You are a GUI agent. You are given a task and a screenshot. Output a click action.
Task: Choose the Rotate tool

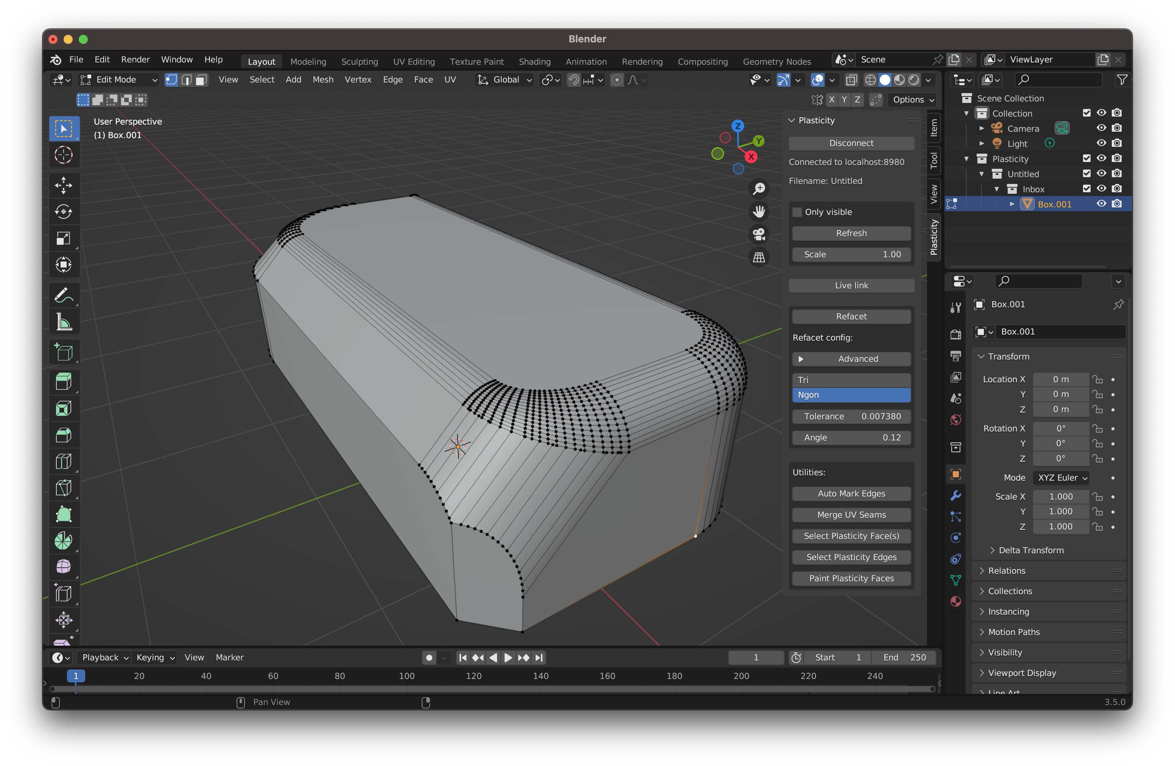click(64, 212)
